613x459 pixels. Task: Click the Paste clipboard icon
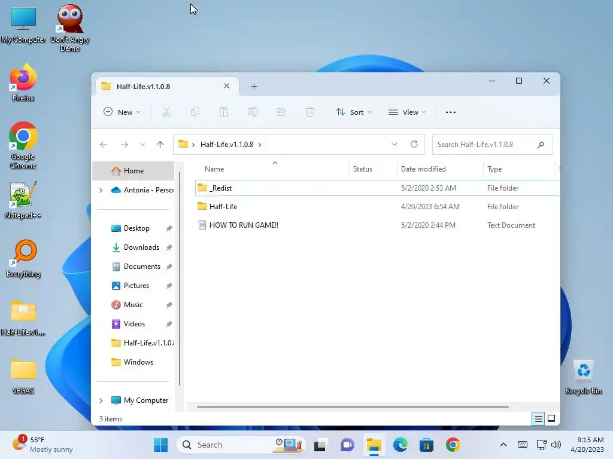[x=224, y=112]
